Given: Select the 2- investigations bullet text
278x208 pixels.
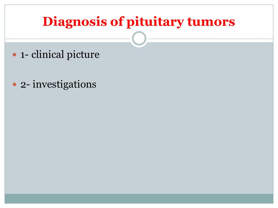Looking at the screenshot, I should coord(58,84).
